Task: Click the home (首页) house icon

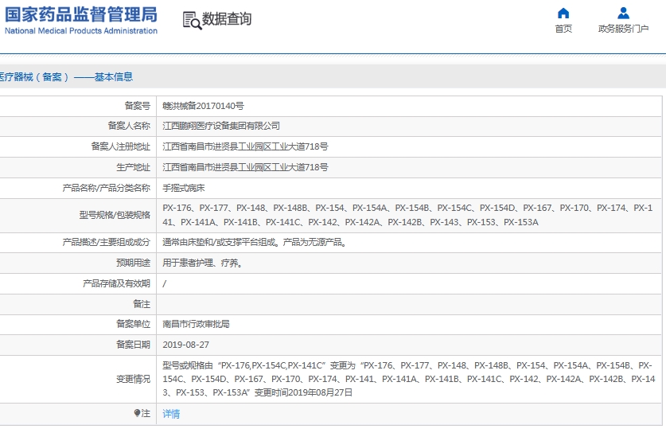Action: point(563,14)
